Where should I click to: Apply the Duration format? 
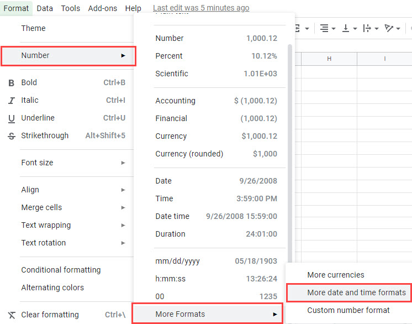(x=216, y=234)
